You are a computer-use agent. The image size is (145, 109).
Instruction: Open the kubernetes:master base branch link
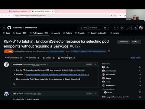click(57, 51)
